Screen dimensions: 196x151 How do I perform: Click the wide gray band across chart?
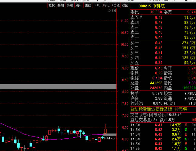click(58, 86)
